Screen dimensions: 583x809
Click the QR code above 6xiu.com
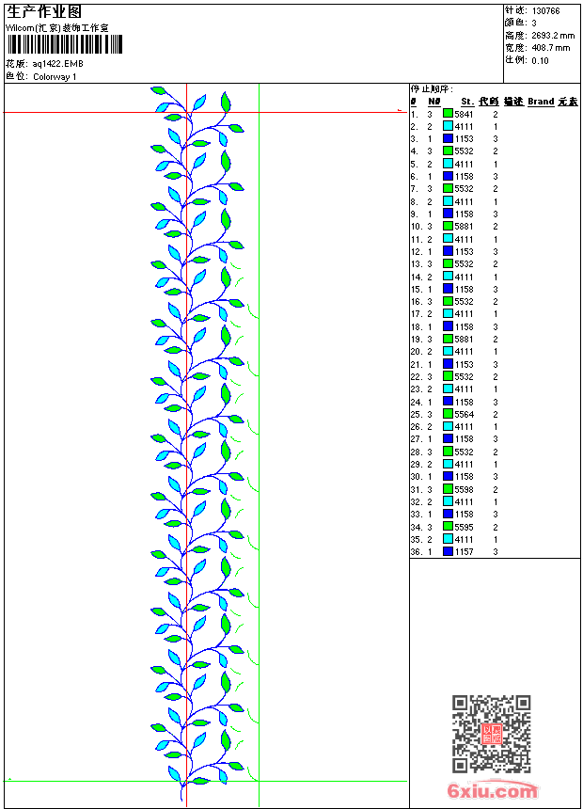point(491,734)
